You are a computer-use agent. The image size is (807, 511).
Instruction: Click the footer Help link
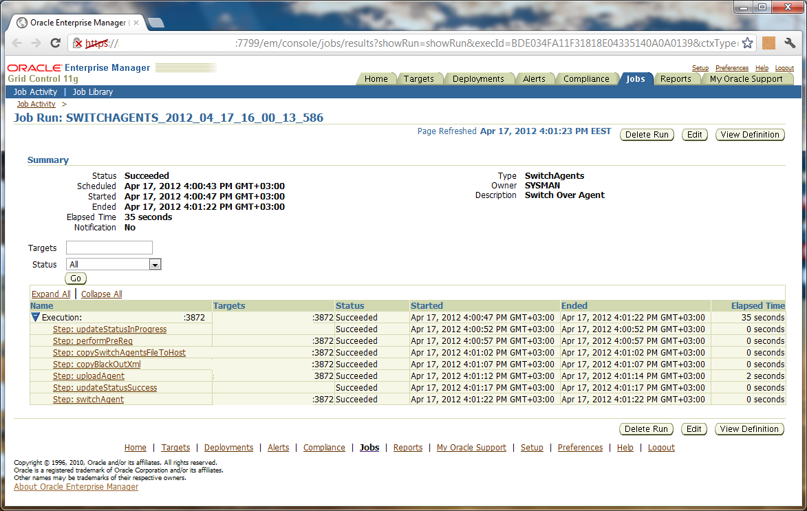[x=625, y=448]
